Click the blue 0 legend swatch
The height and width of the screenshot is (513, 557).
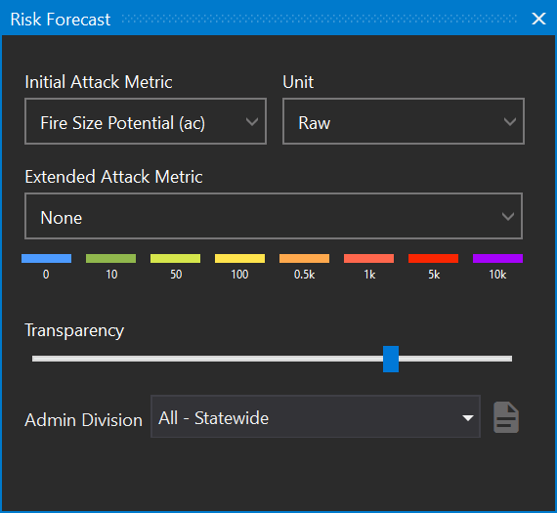[47, 258]
